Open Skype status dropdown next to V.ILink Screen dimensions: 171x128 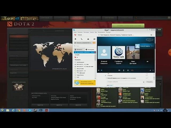[x=76, y=35]
